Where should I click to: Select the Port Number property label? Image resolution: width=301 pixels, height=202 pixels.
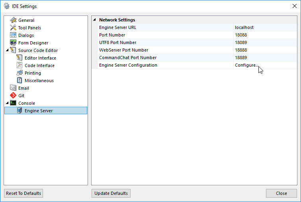(x=112, y=35)
